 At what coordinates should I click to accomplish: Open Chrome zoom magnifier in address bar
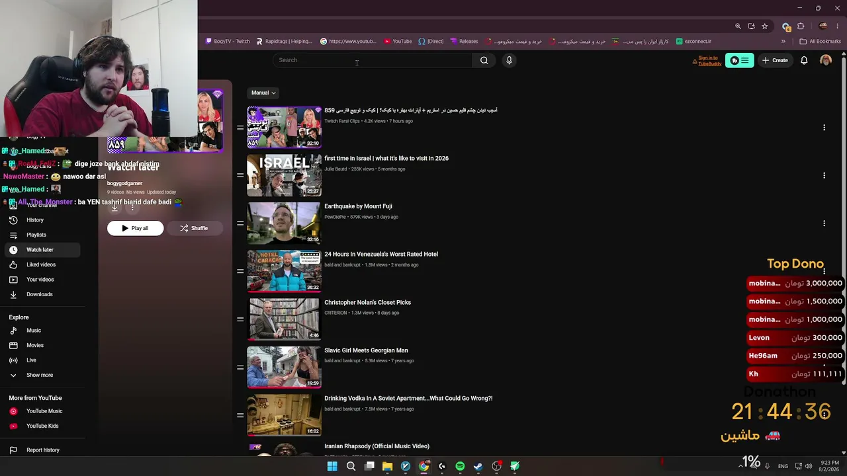(x=738, y=26)
